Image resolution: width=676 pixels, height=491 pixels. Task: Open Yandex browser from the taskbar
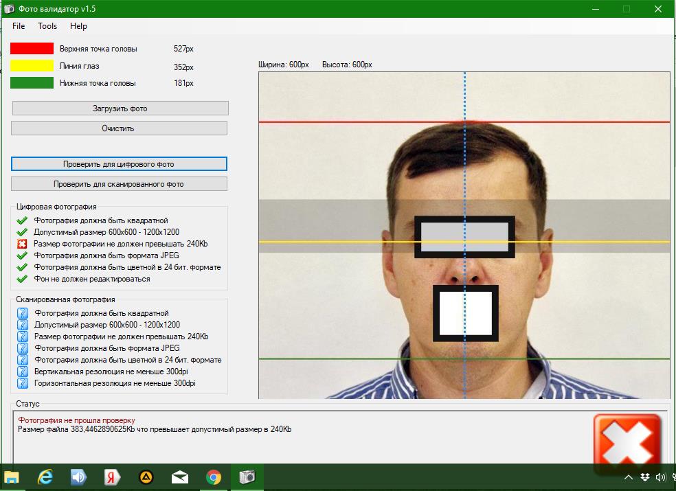click(x=112, y=477)
